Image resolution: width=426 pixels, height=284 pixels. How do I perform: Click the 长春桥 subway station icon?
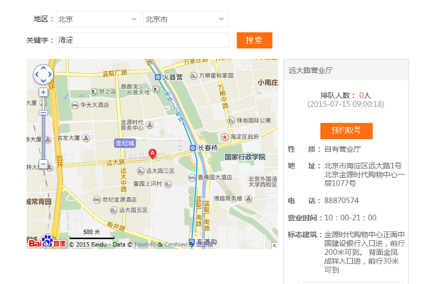click(x=193, y=148)
